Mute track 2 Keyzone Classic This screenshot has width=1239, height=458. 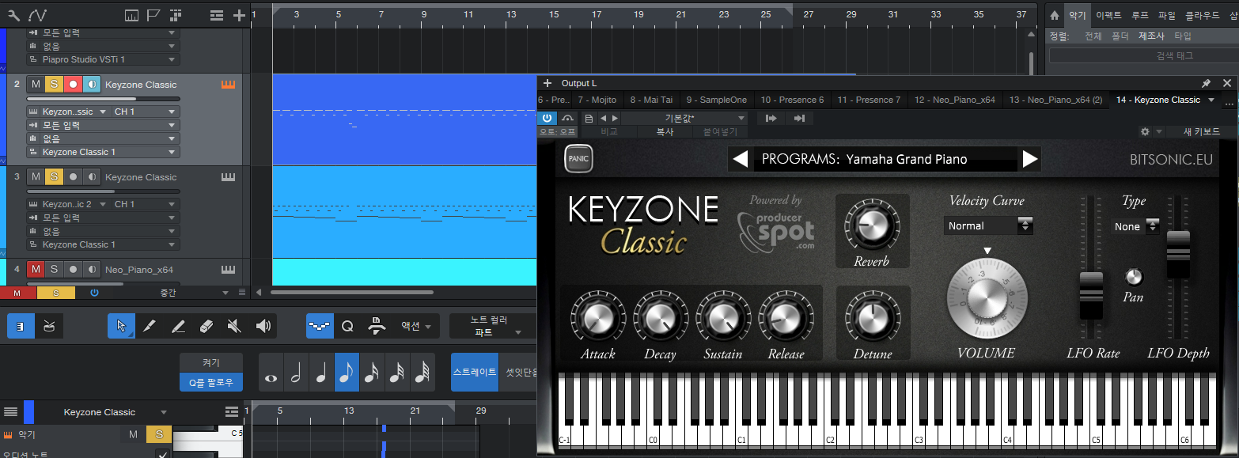[x=36, y=85]
